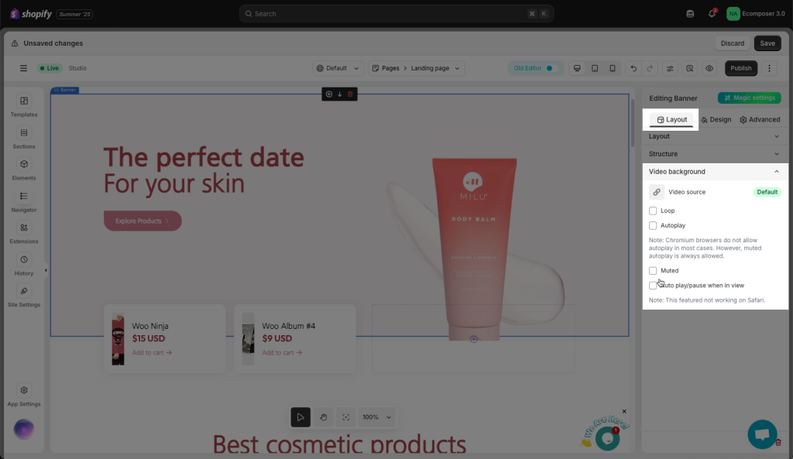Open the three-dot more options menu
The width and height of the screenshot is (793, 459).
769,68
